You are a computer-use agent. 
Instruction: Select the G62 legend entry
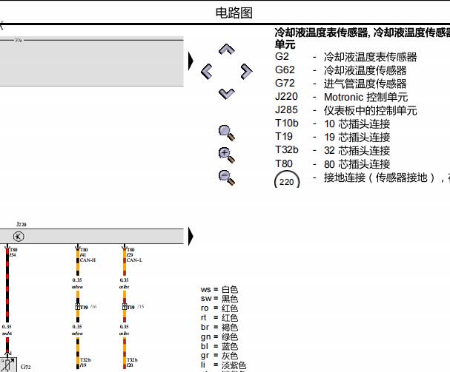coord(341,70)
